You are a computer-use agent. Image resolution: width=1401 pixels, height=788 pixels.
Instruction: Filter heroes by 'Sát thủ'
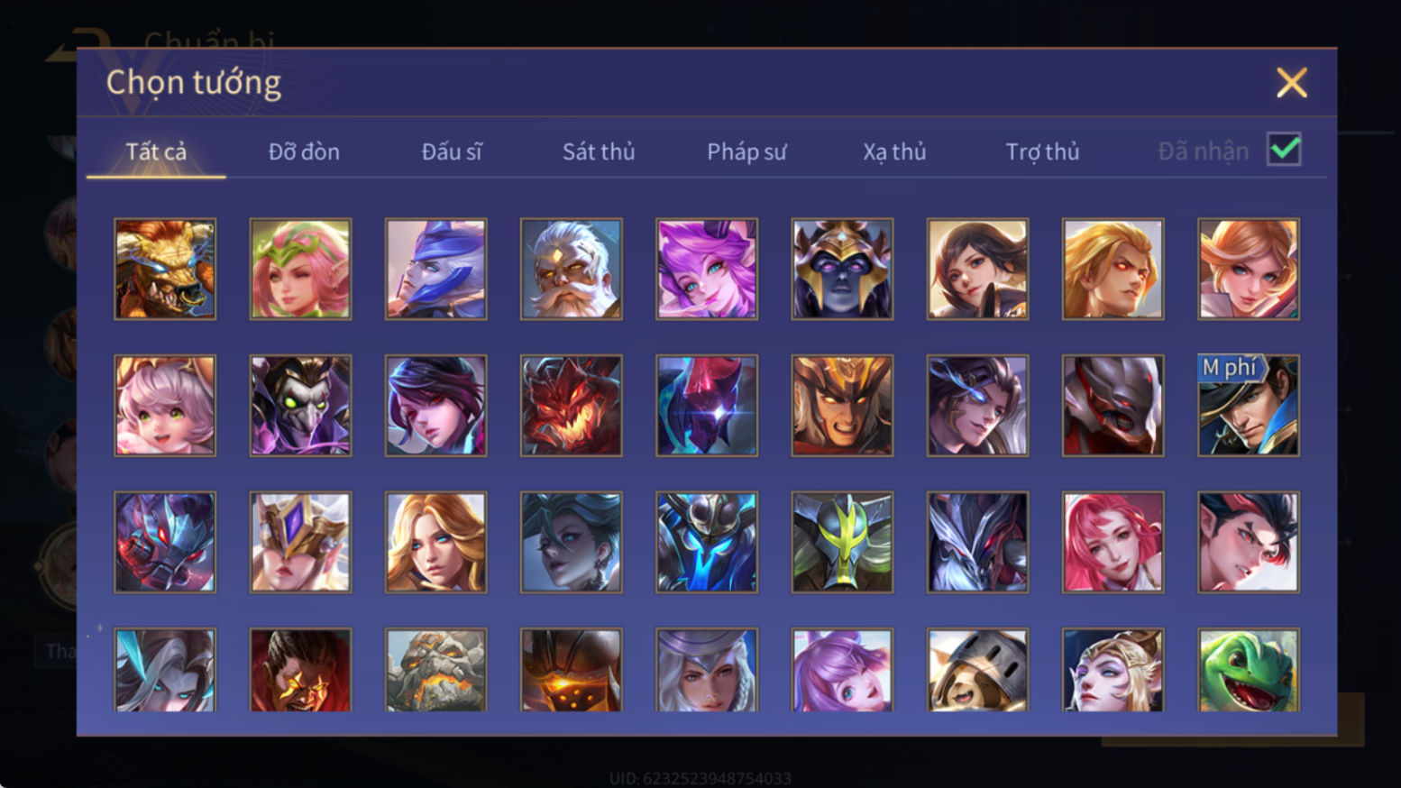(599, 151)
